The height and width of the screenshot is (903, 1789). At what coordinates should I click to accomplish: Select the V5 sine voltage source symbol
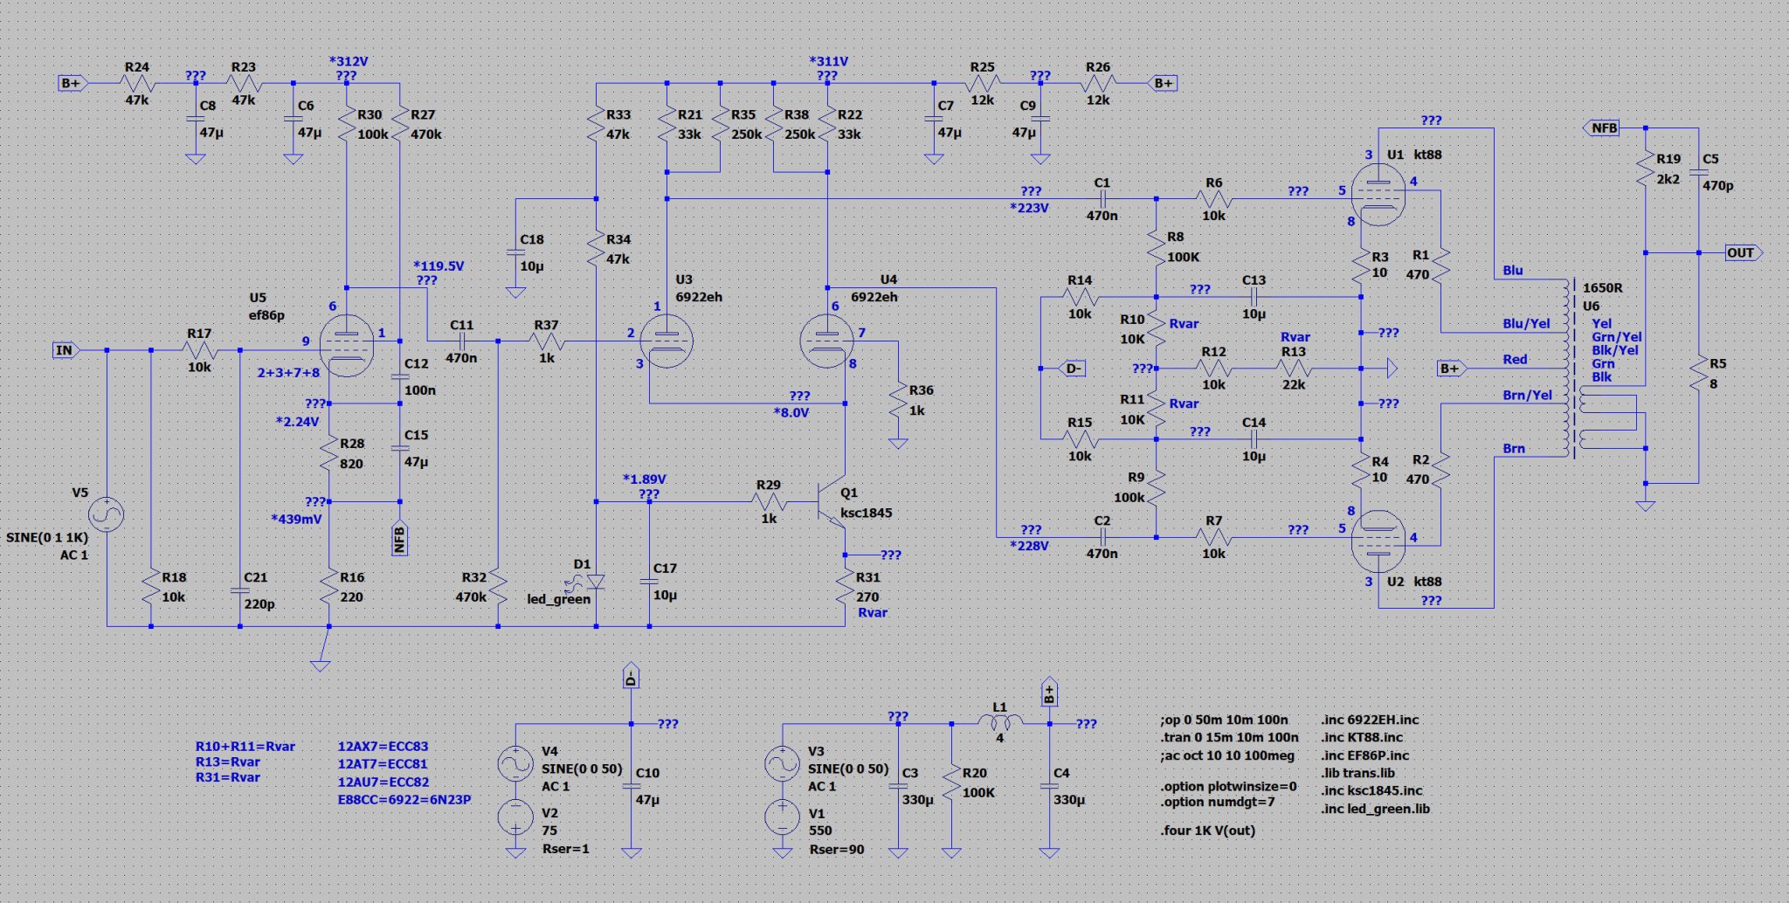pyautogui.click(x=106, y=514)
